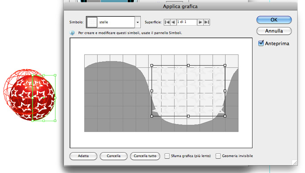Enable Geometria invisibile
305x173 pixels.
pyautogui.click(x=218, y=156)
